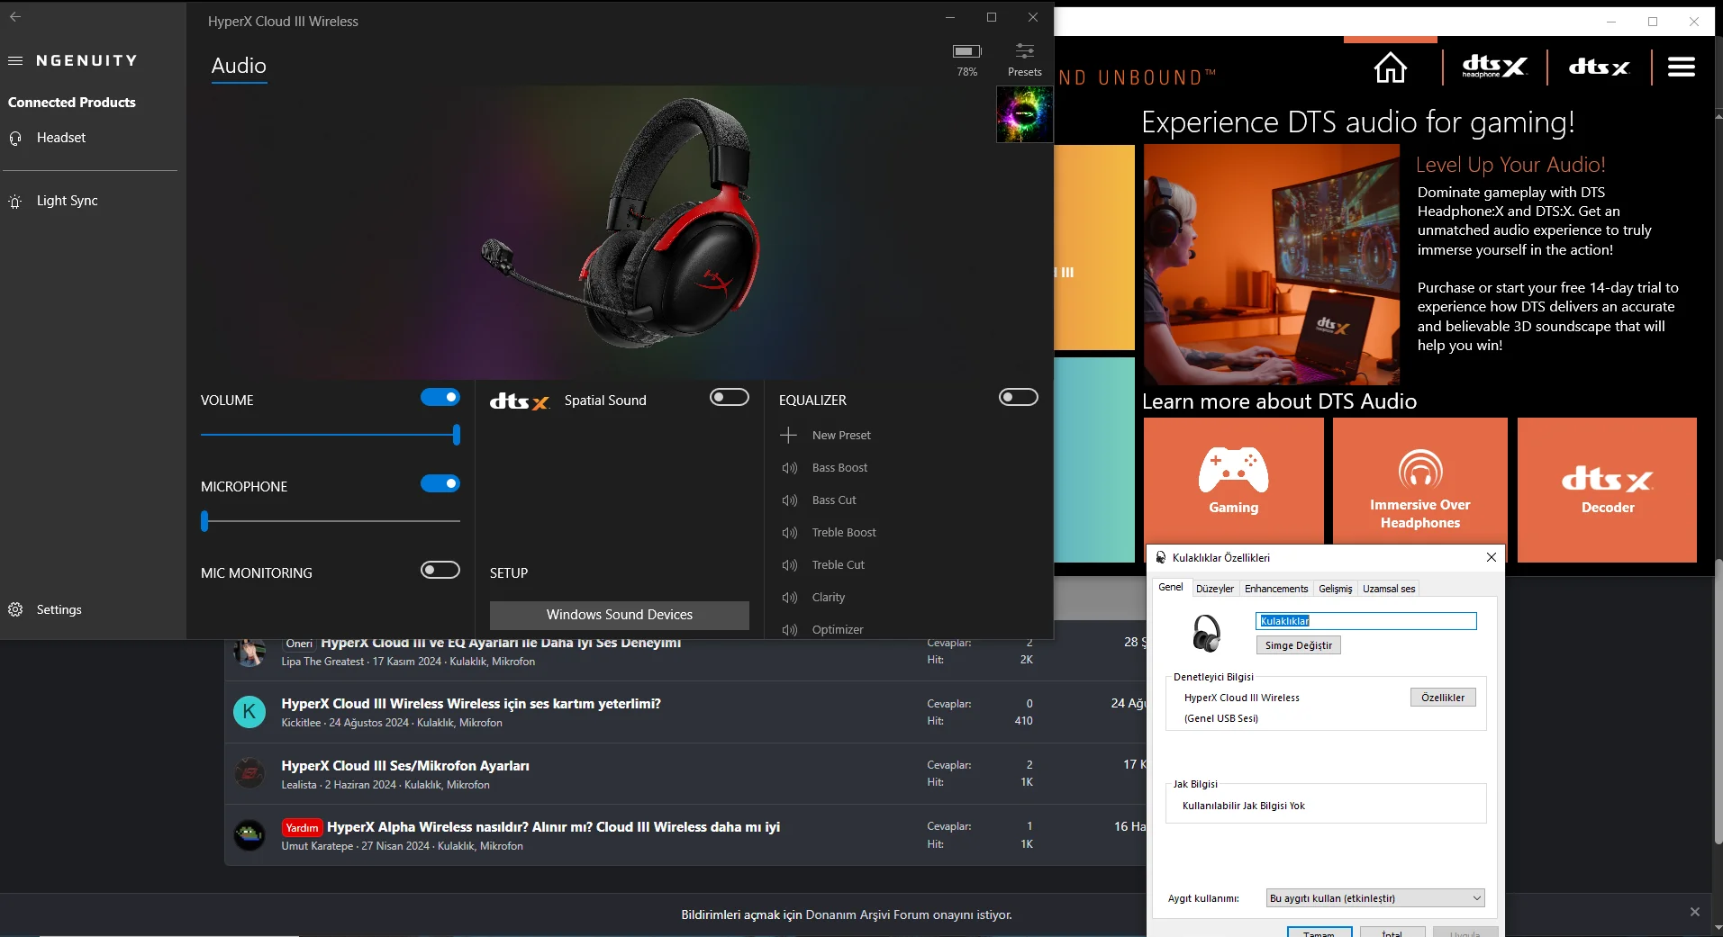Click the DTS:X logo in the header

[1600, 67]
